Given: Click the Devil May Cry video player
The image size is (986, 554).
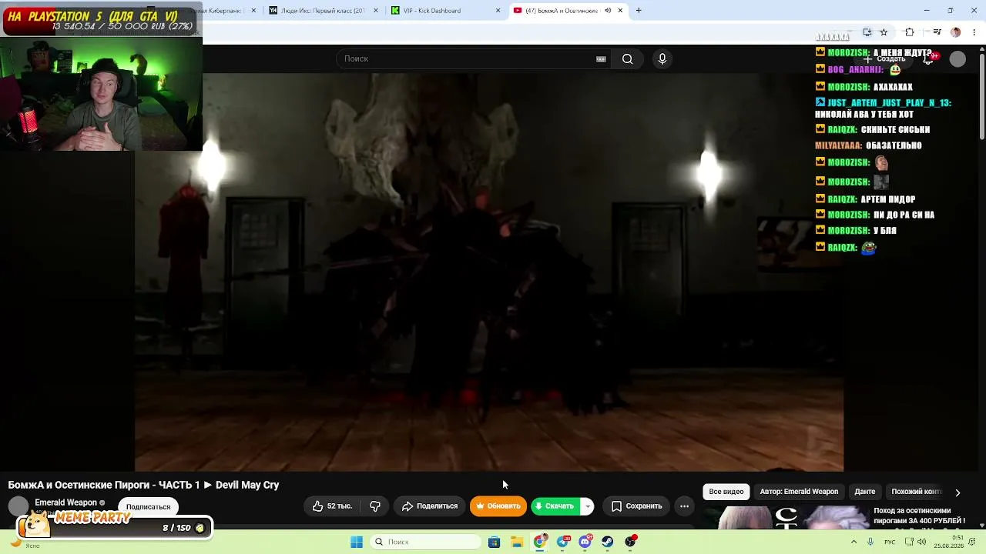Looking at the screenshot, I should (489, 272).
